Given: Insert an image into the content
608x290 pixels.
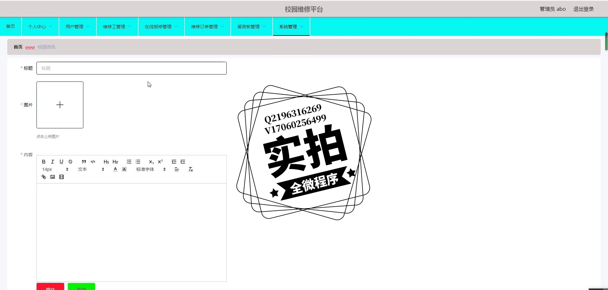Looking at the screenshot, I should pyautogui.click(x=53, y=177).
